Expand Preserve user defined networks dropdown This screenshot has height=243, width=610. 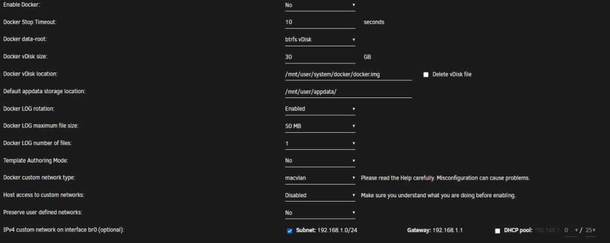point(320,213)
